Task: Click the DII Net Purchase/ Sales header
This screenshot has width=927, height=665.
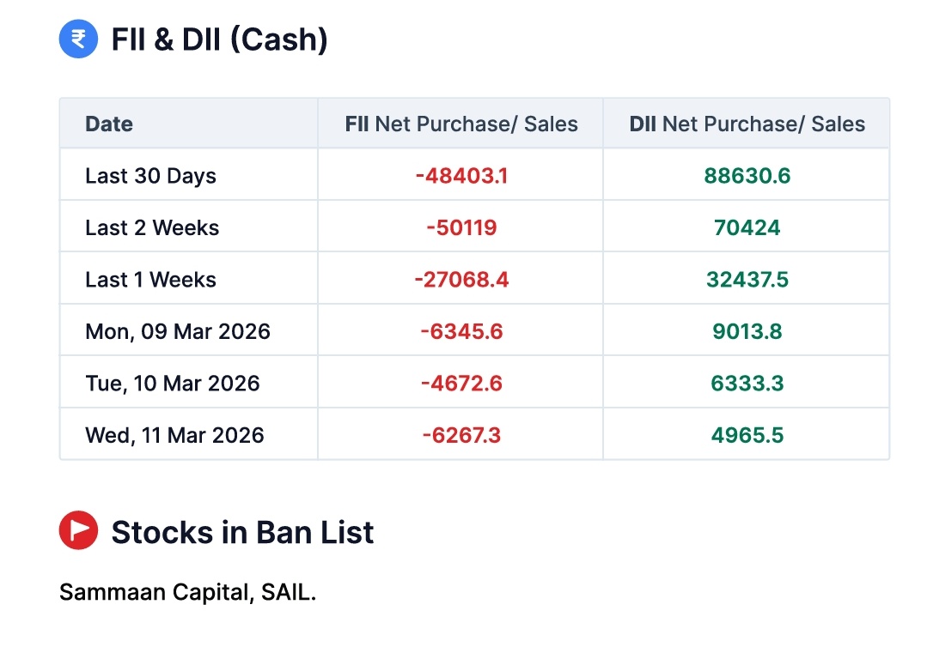Action: pyautogui.click(x=746, y=124)
